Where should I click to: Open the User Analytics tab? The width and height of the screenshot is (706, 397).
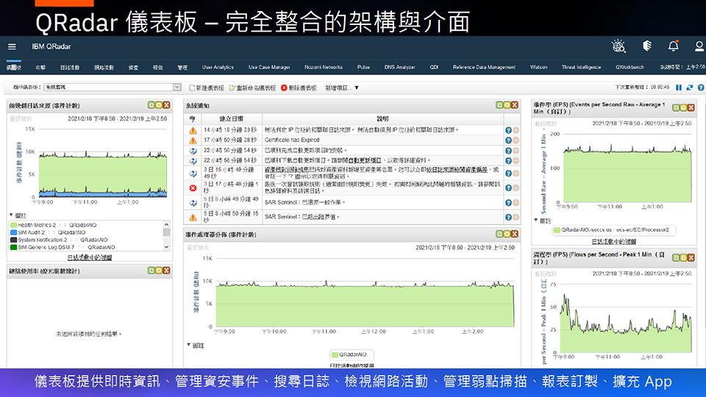pos(218,67)
